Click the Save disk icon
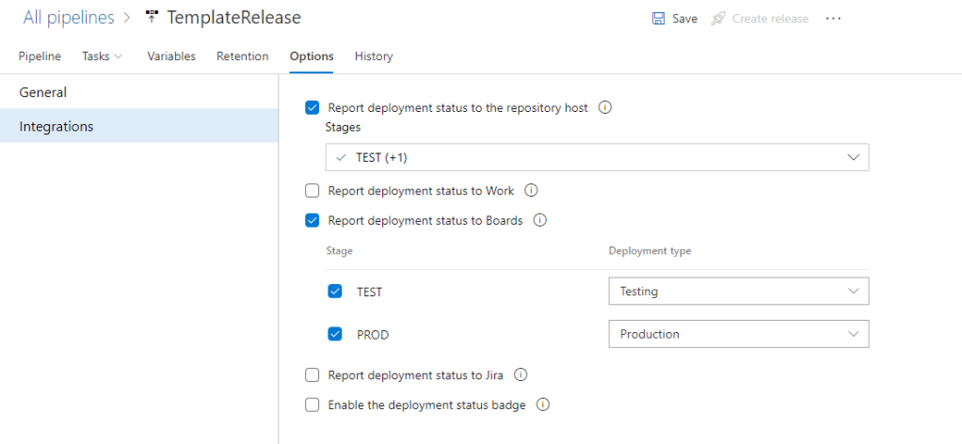This screenshot has width=962, height=444. pos(659,19)
